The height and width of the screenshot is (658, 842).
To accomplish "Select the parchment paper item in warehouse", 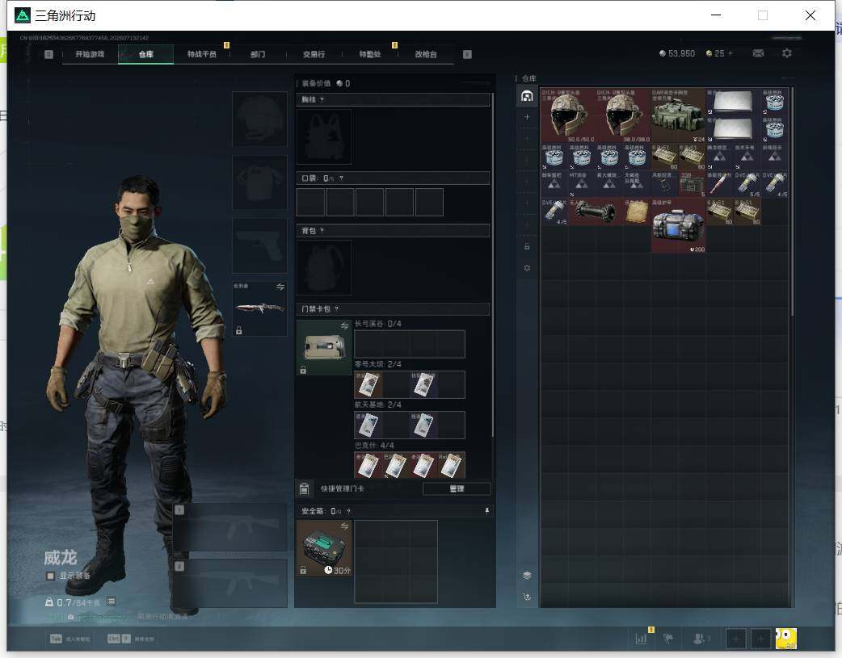I will (637, 212).
